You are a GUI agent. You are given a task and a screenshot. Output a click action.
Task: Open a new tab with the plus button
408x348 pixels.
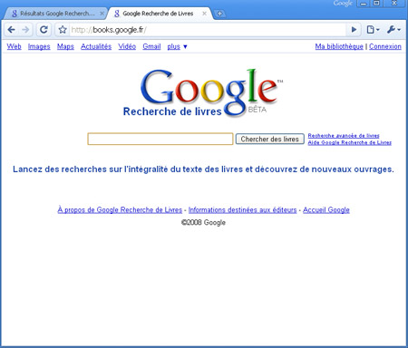click(220, 14)
